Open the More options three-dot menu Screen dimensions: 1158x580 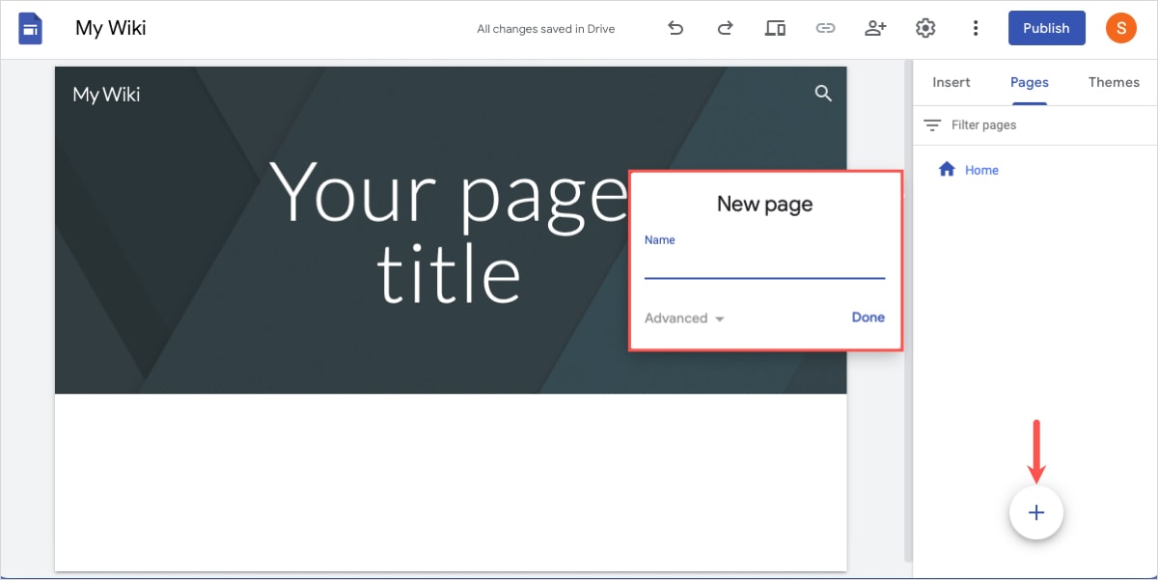pyautogui.click(x=976, y=28)
